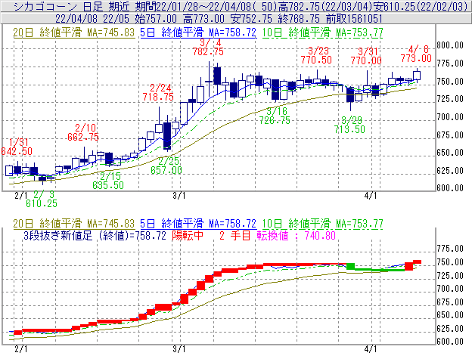The height and width of the screenshot is (359, 472).
Task: Click the 2/10 high label 662.75
Action: click(x=83, y=137)
